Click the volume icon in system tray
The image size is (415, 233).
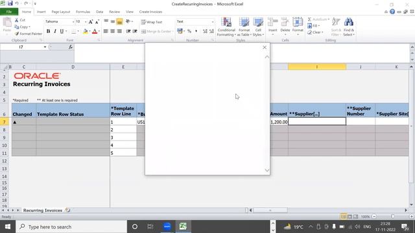357,227
